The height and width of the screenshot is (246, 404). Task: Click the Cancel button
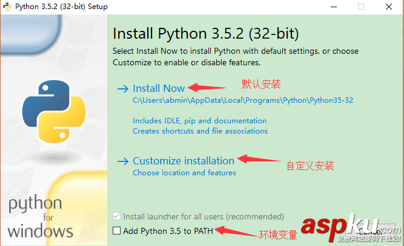point(369,230)
